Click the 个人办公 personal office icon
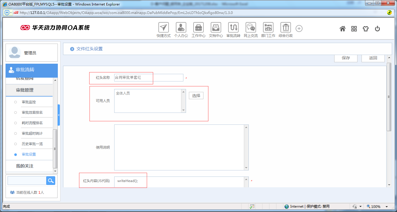Image resolution: width=397 pixels, height=212 pixels. point(181,28)
